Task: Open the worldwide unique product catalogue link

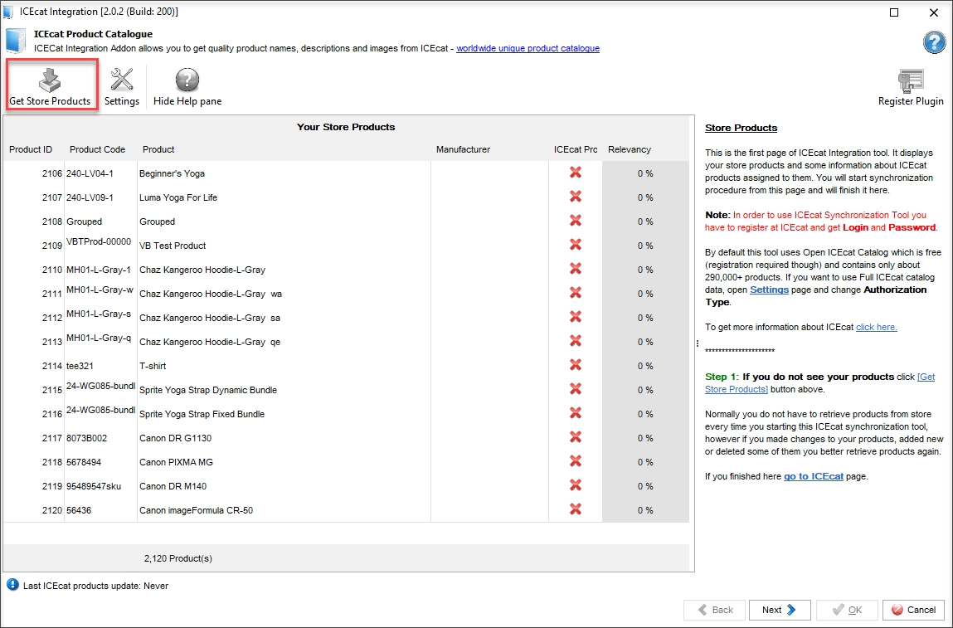Action: (x=528, y=48)
